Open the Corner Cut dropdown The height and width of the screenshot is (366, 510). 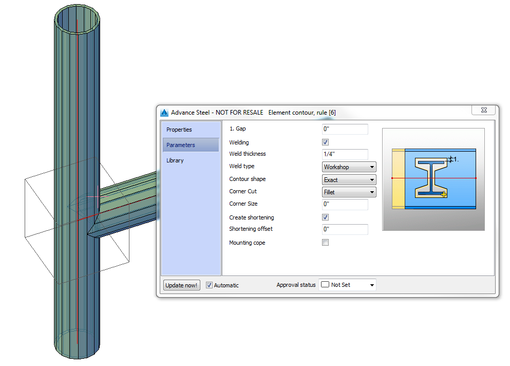[349, 192]
